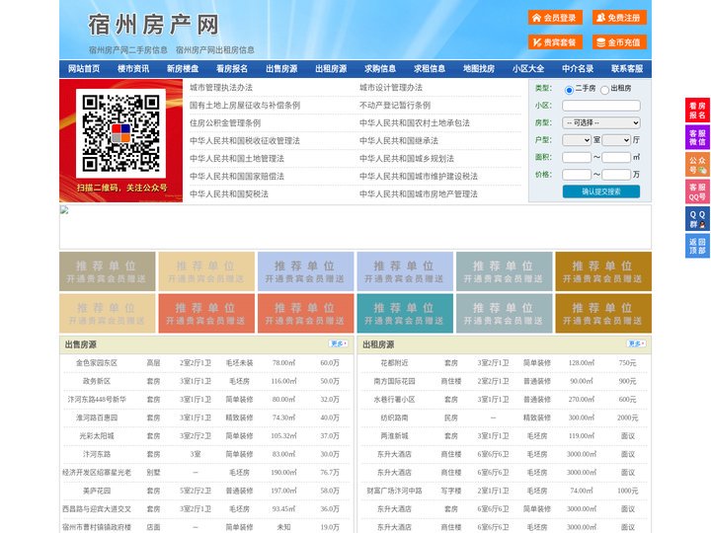
Task: Go to 网站首页 in the nav bar
Action: [x=84, y=69]
